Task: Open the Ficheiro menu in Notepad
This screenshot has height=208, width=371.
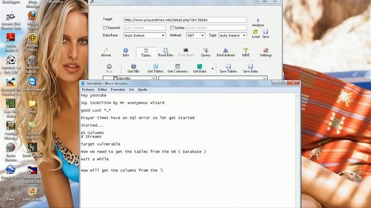Action: [x=88, y=90]
